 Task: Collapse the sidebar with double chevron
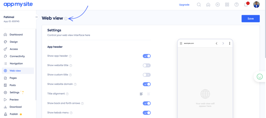(36, 17)
